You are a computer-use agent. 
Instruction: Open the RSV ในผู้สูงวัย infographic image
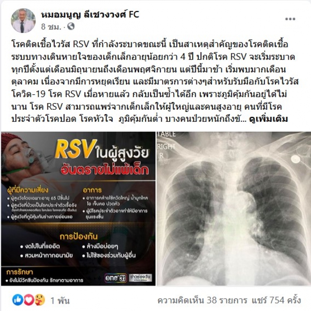tap(79, 209)
